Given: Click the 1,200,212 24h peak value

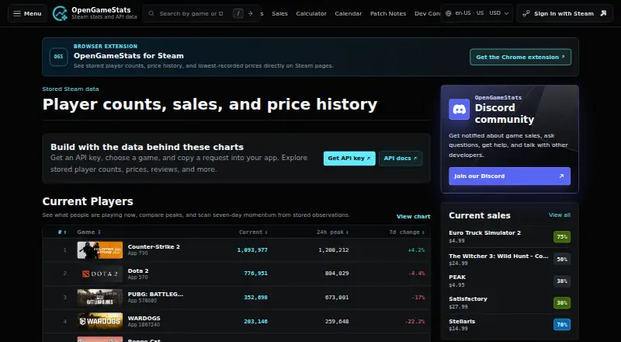Looking at the screenshot, I should click(x=334, y=250).
